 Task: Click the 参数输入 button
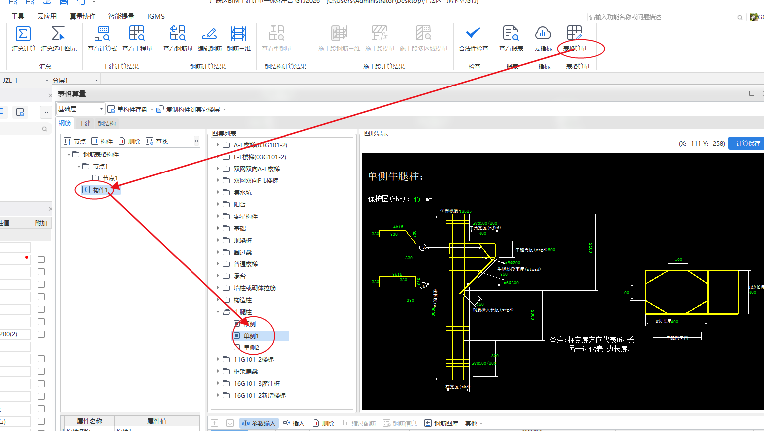258,423
